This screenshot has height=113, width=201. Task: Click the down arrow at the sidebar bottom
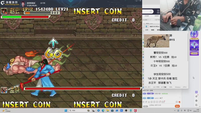(200, 107)
